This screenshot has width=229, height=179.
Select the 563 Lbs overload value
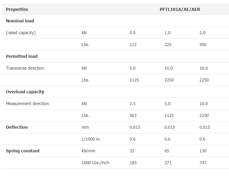[x=133, y=115]
